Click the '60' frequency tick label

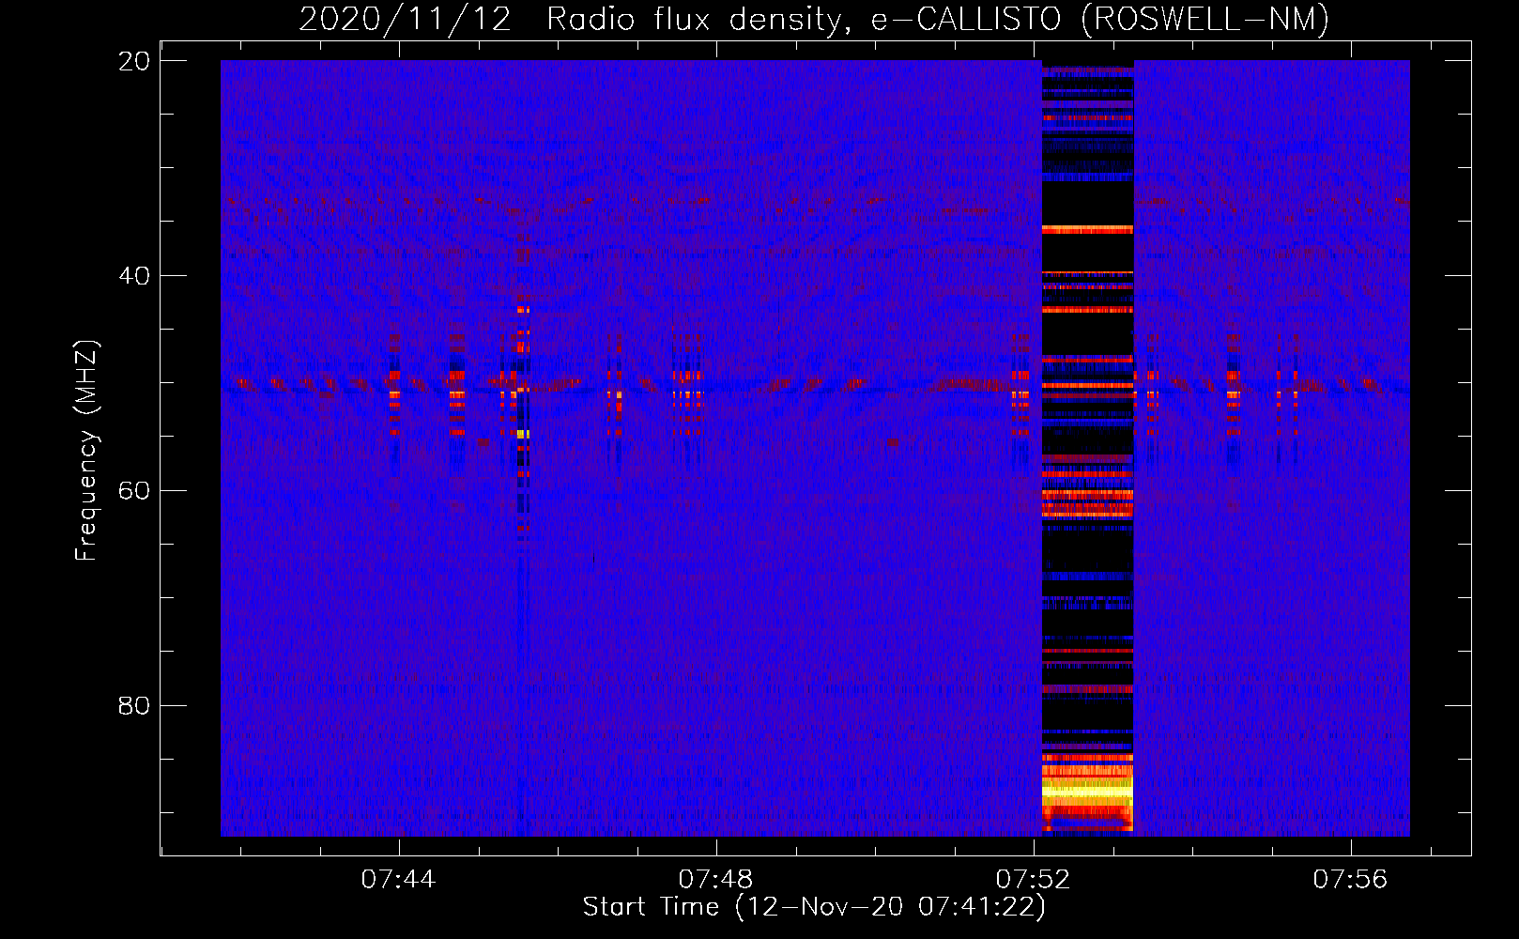coord(135,491)
